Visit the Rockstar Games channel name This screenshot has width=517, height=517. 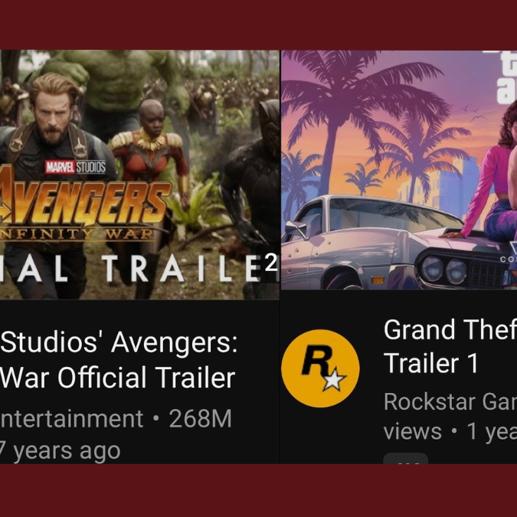tap(450, 402)
